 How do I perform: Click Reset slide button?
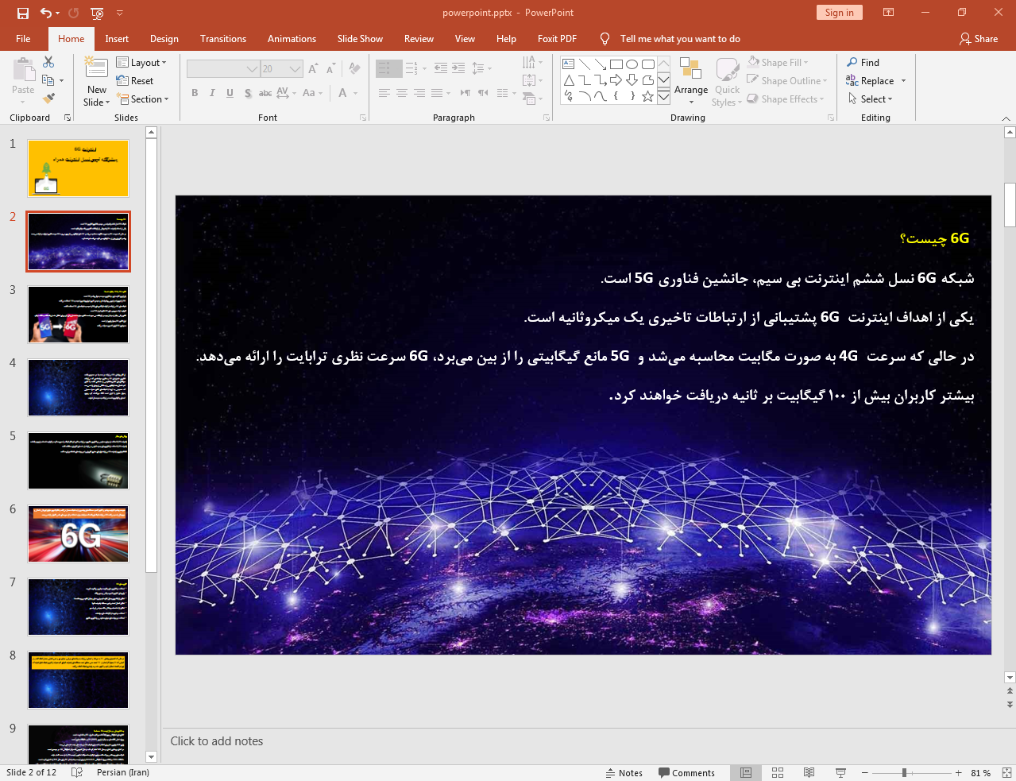click(135, 81)
